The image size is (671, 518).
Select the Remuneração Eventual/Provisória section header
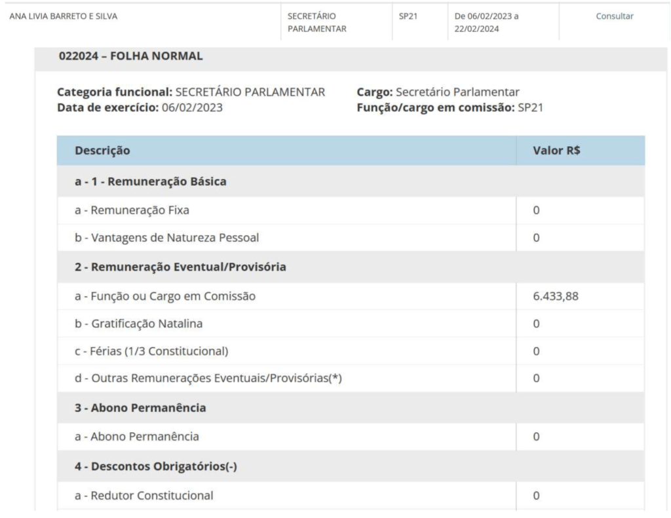click(x=179, y=267)
